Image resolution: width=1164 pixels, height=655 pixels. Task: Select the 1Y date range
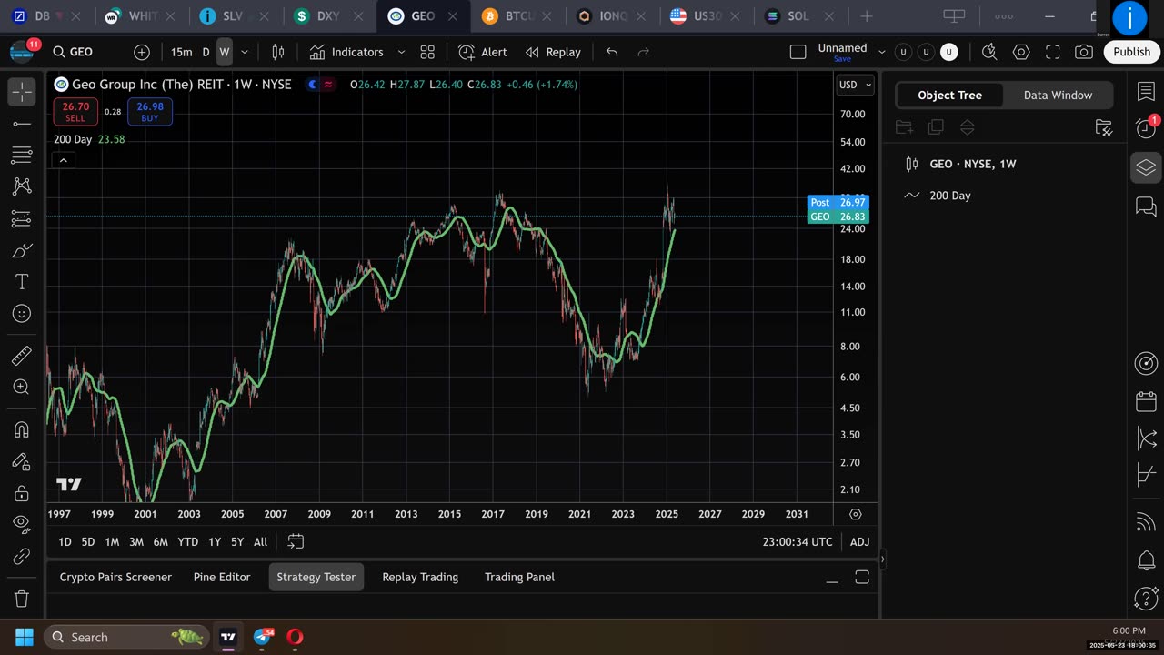[x=215, y=541]
